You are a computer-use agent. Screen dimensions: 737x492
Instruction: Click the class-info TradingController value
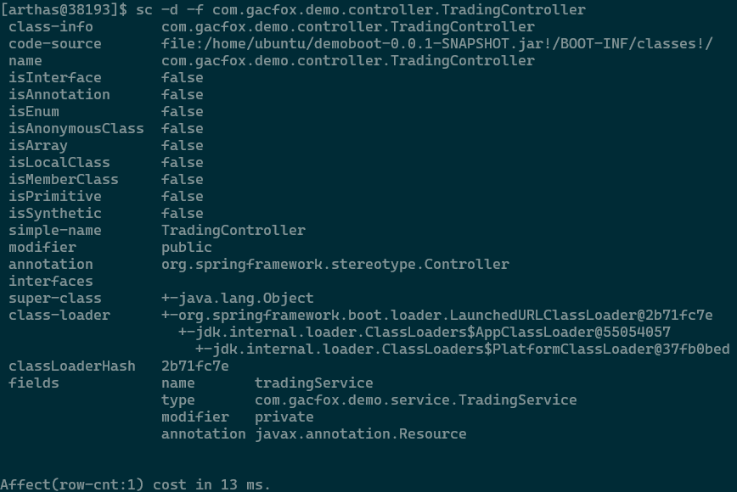click(347, 27)
